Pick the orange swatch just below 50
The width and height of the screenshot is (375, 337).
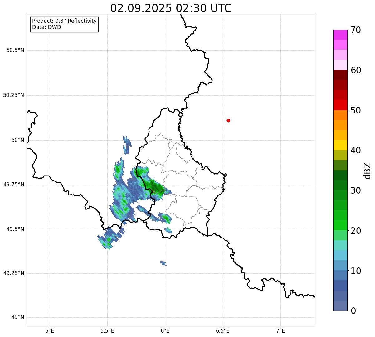340,115
